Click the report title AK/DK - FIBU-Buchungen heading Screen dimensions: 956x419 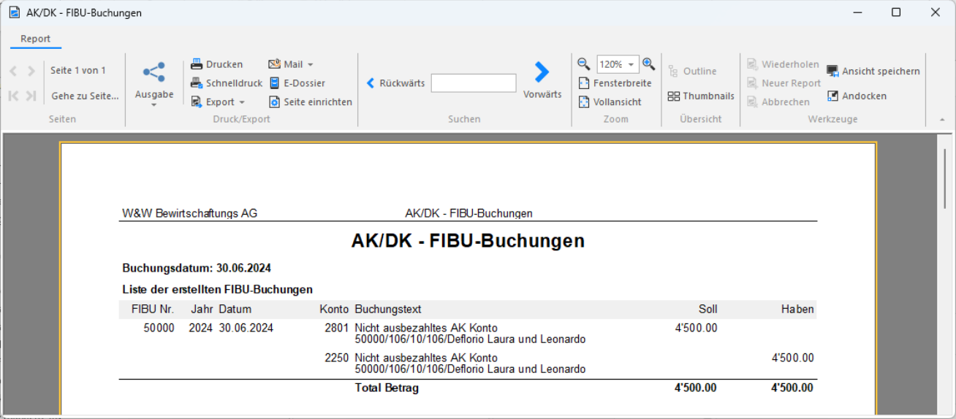[x=468, y=241]
